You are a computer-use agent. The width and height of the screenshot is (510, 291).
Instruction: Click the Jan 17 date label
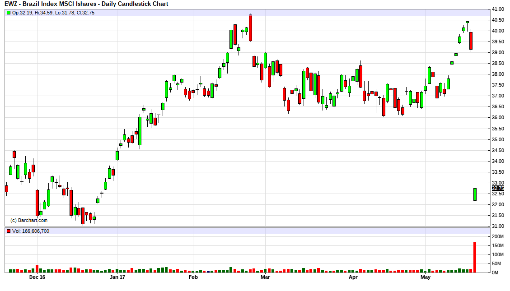[x=117, y=277]
